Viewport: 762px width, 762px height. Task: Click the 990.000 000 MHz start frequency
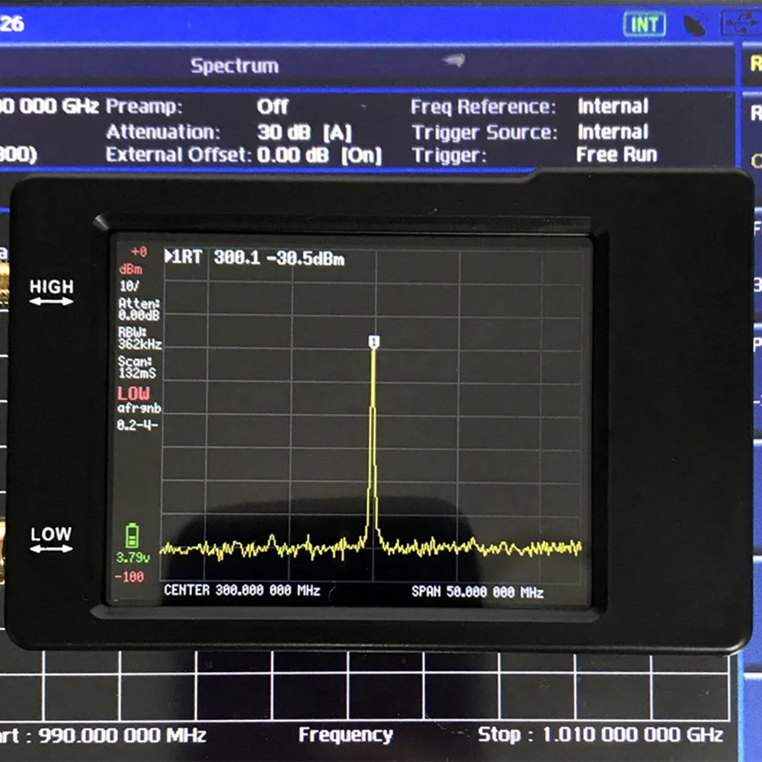pyautogui.click(x=123, y=735)
